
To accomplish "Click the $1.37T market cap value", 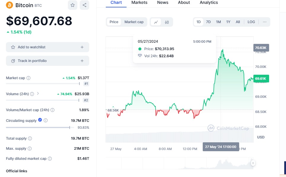I will [x=83, y=78].
